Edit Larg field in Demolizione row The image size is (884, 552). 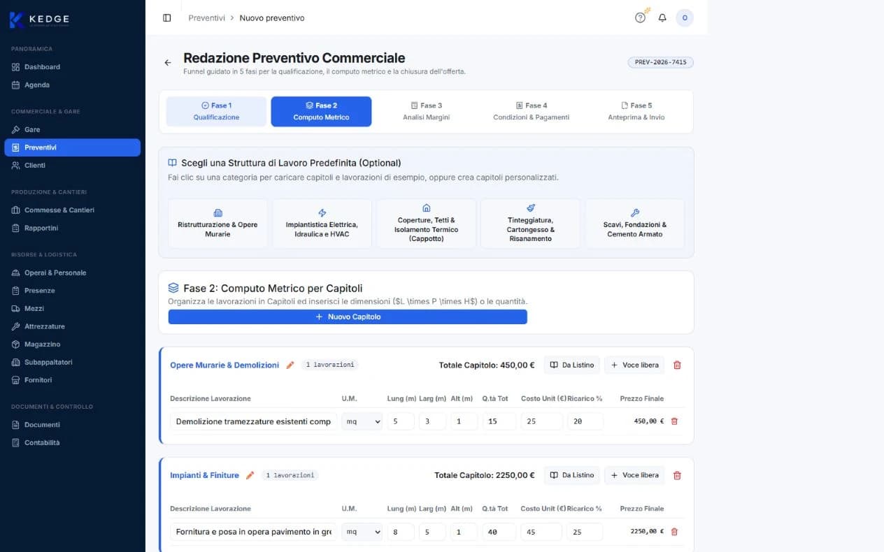[x=432, y=421]
